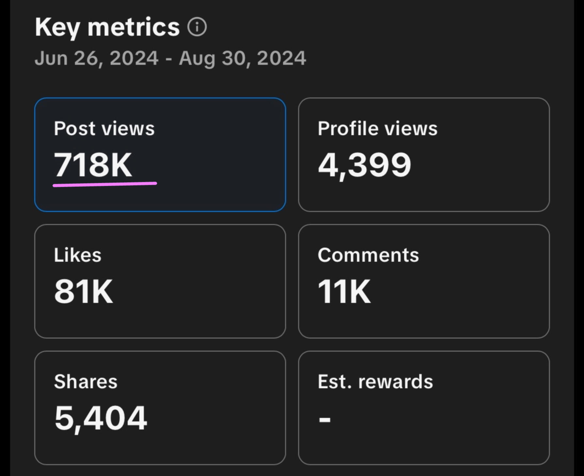
Task: Click the Jun 26 – Aug 30 date range
Action: tap(170, 58)
